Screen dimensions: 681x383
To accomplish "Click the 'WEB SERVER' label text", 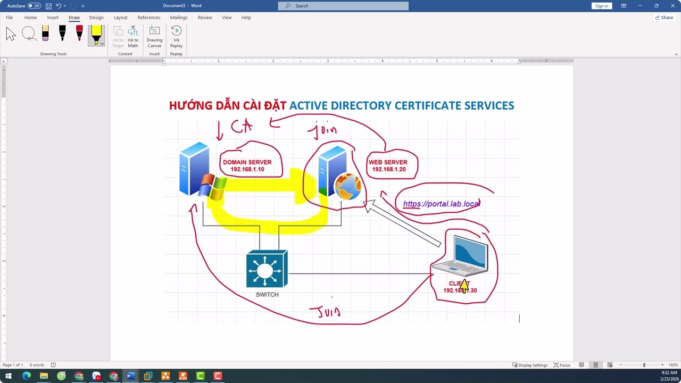I will tap(388, 162).
